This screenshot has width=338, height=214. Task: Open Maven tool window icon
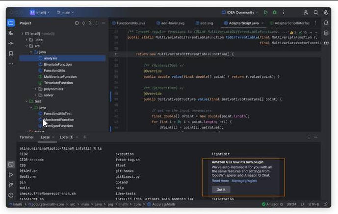(326, 43)
